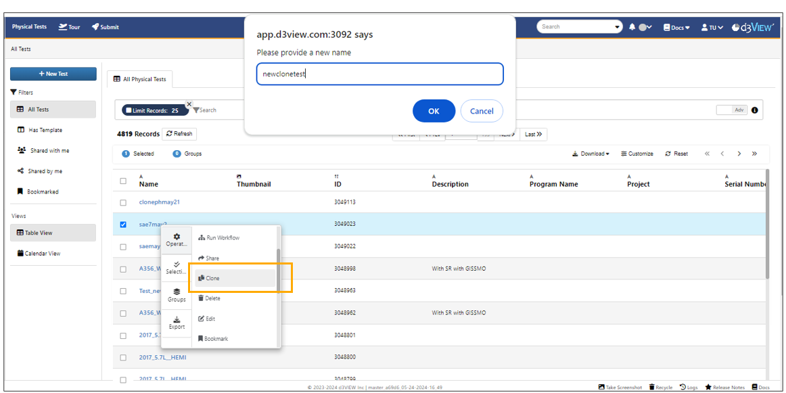
Task: Check the row checkbox for ID 3048800
Action: point(123,357)
